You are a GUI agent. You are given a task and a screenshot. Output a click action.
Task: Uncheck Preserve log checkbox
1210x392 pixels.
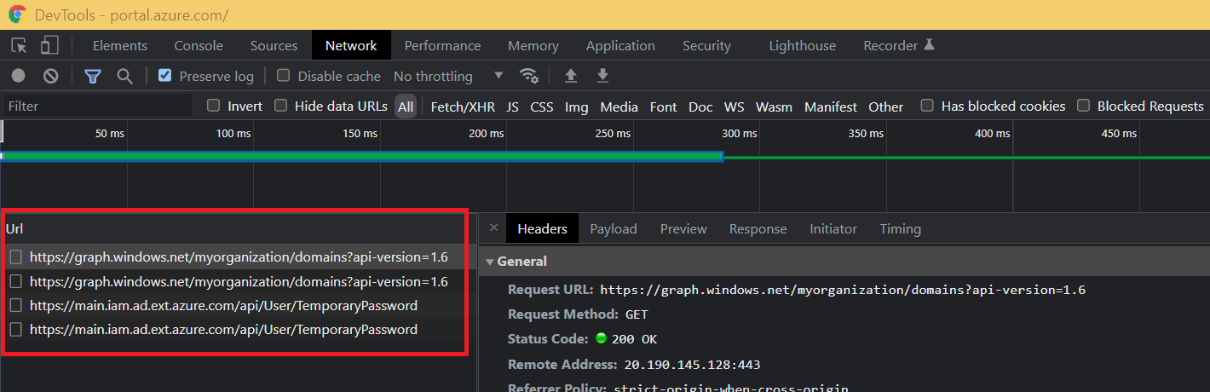coord(164,76)
